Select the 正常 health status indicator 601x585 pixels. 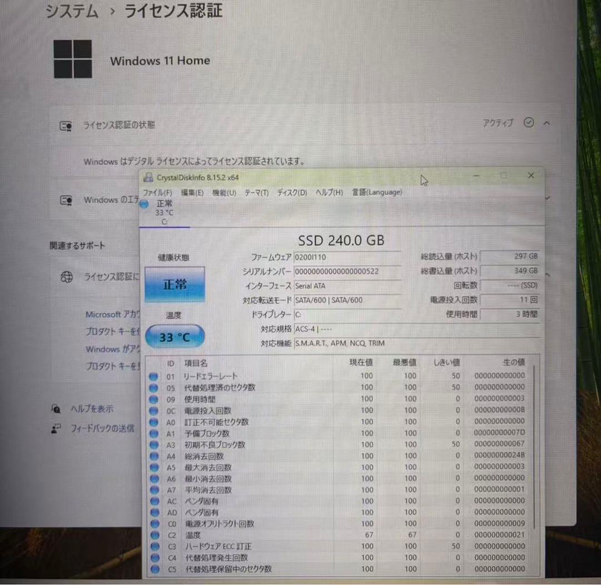pyautogui.click(x=174, y=284)
